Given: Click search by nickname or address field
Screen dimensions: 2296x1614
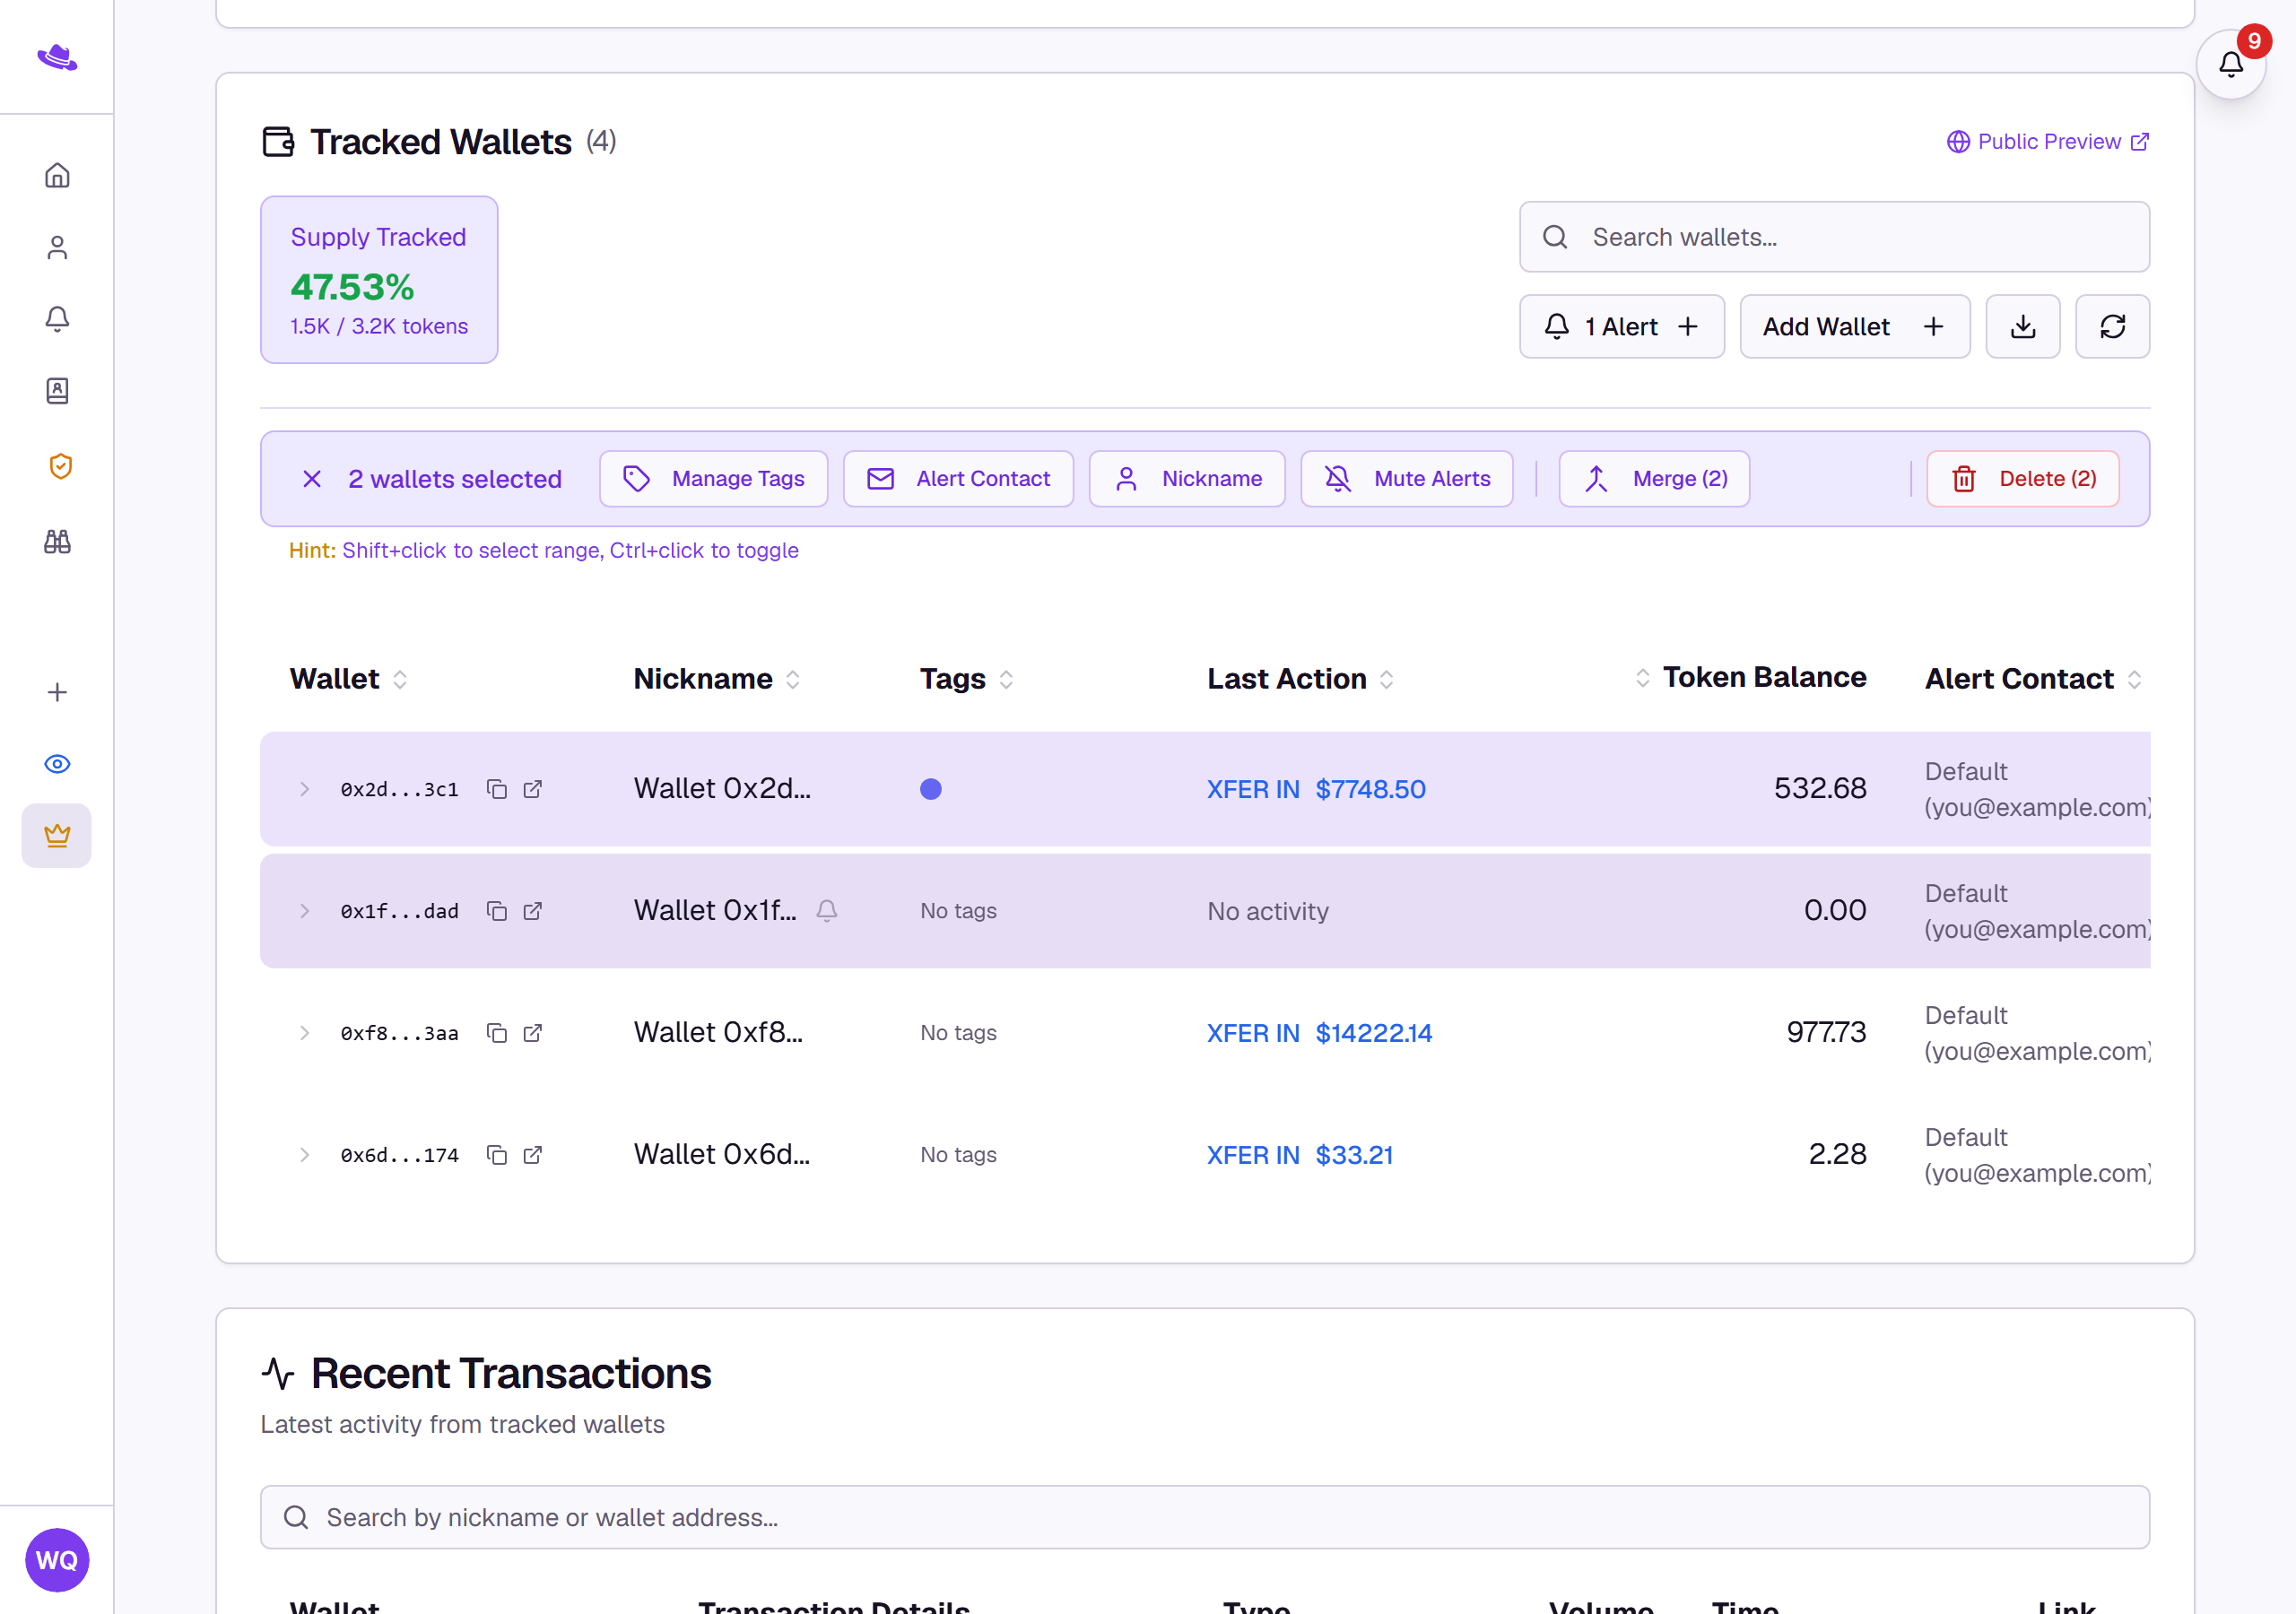Looking at the screenshot, I should (x=1205, y=1517).
